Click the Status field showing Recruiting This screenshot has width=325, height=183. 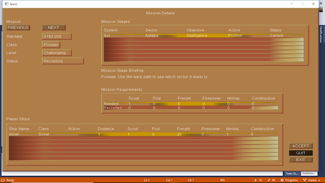pos(63,61)
